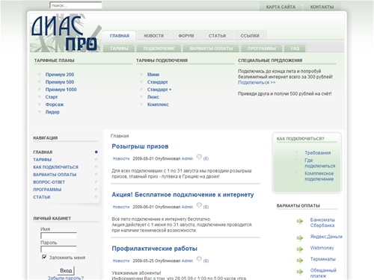Viewport: 374px width, 280px height.
Task: Select the Программы sub-tab
Action: pyautogui.click(x=262, y=48)
